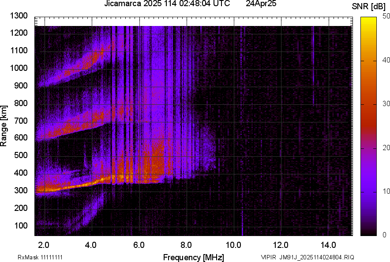Click the frequency tick label '6.0'
This screenshot has height=262, width=390.
pyautogui.click(x=139, y=245)
